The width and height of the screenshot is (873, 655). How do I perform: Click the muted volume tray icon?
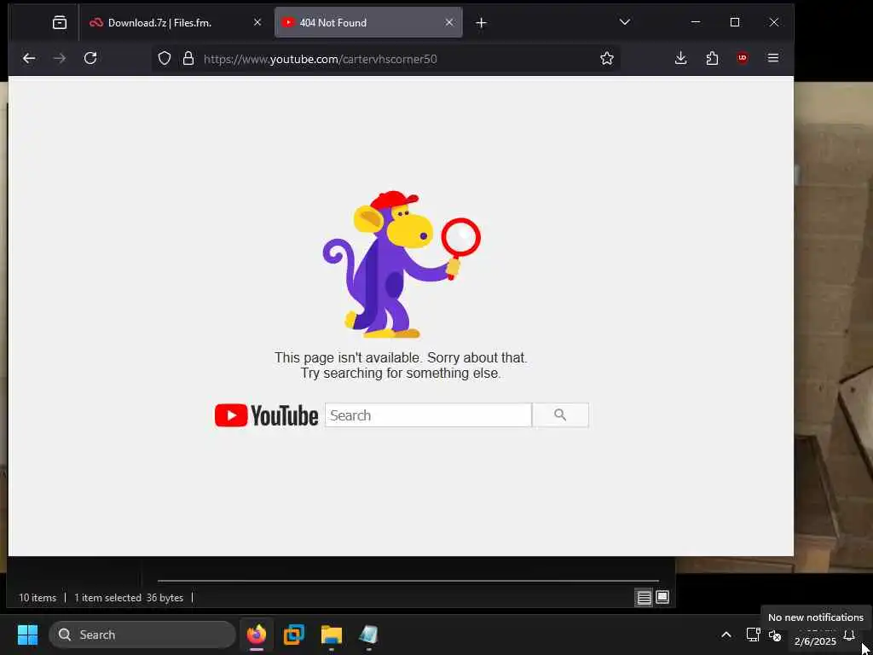coord(774,635)
